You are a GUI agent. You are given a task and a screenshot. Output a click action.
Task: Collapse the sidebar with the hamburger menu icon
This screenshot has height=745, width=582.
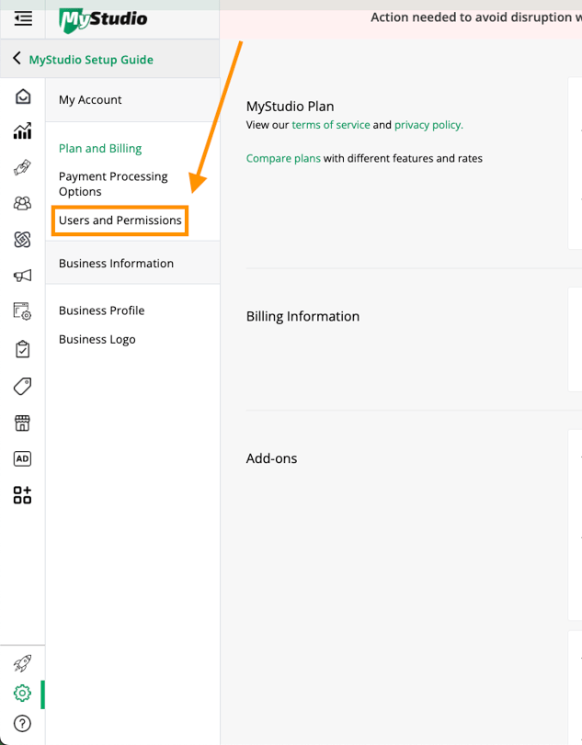click(23, 19)
